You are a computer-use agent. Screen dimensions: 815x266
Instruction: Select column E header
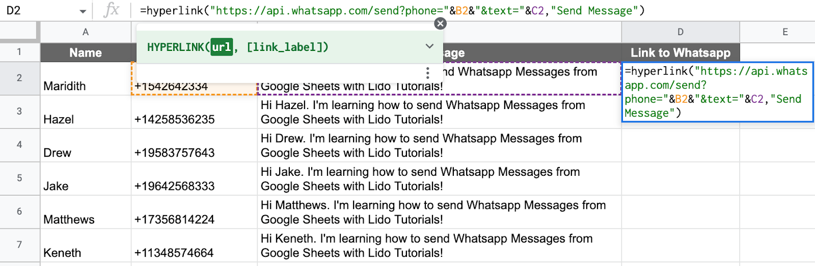point(785,32)
